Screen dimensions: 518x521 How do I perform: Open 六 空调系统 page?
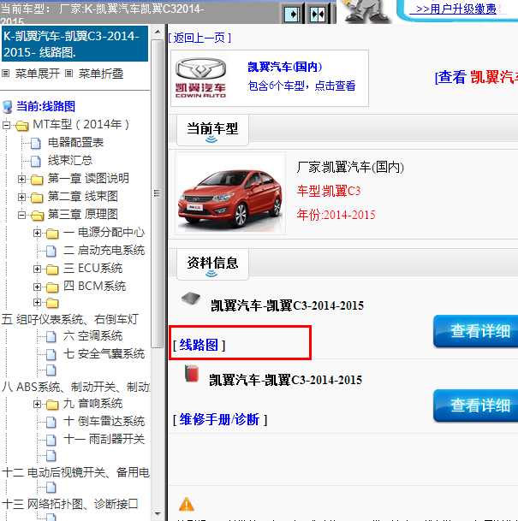coord(92,335)
